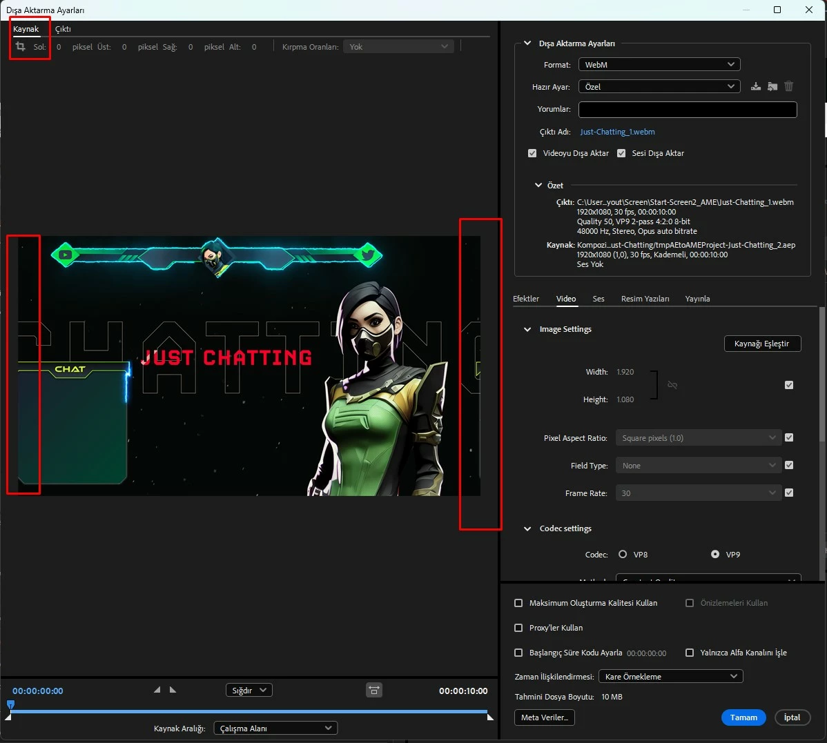This screenshot has height=743, width=827.
Task: Open the Hazır Ayar preset dropdown
Action: (659, 86)
